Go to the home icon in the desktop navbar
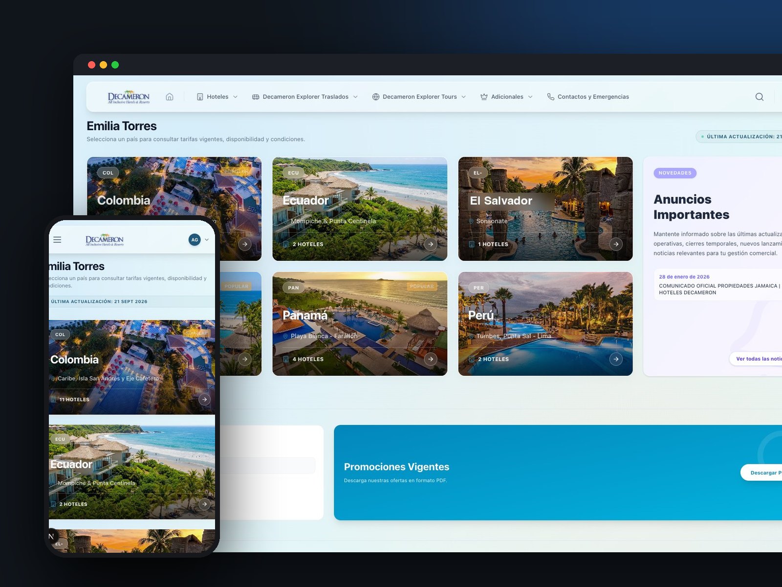This screenshot has height=587, width=782. pyautogui.click(x=170, y=97)
